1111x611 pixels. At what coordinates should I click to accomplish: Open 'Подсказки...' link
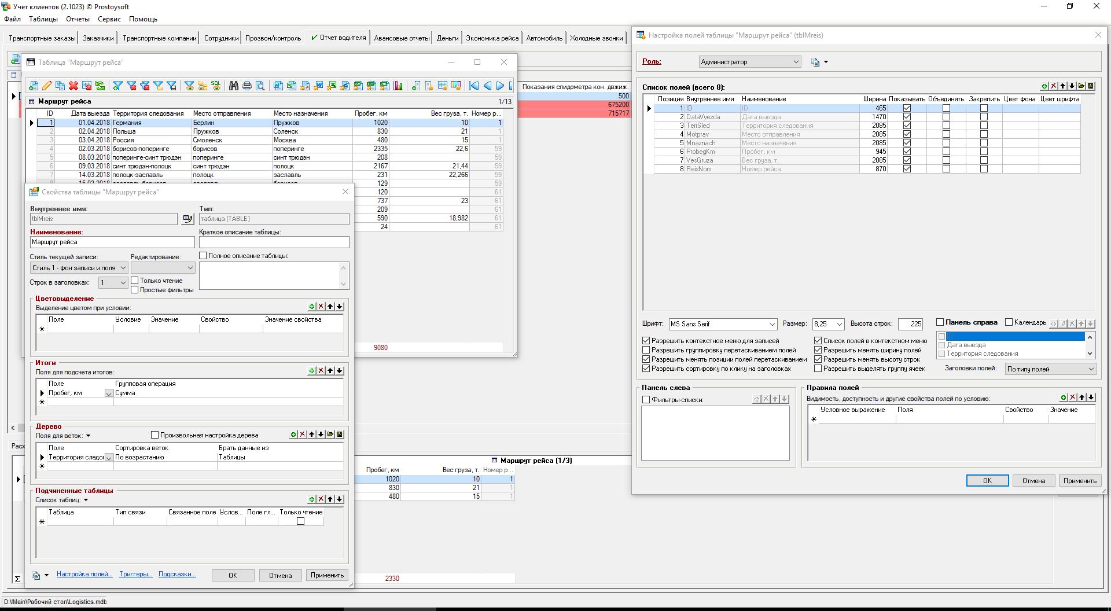(177, 575)
